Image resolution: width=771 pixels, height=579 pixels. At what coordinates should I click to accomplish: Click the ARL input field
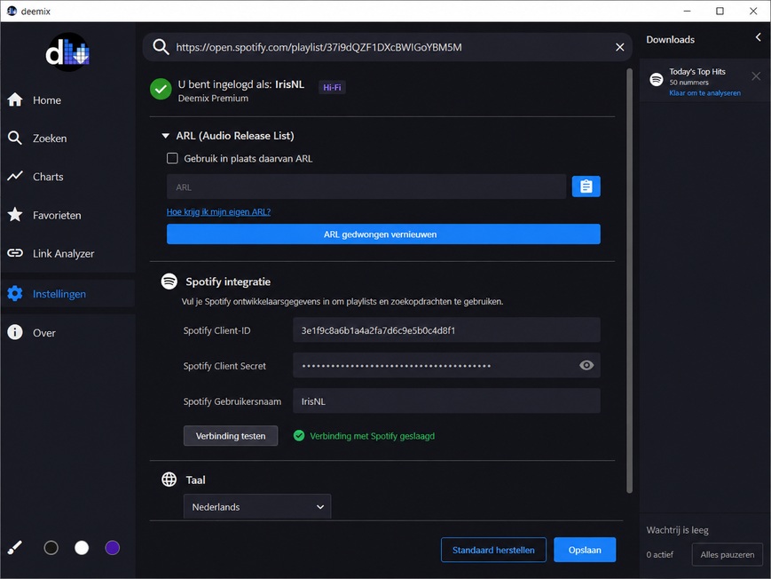point(366,186)
